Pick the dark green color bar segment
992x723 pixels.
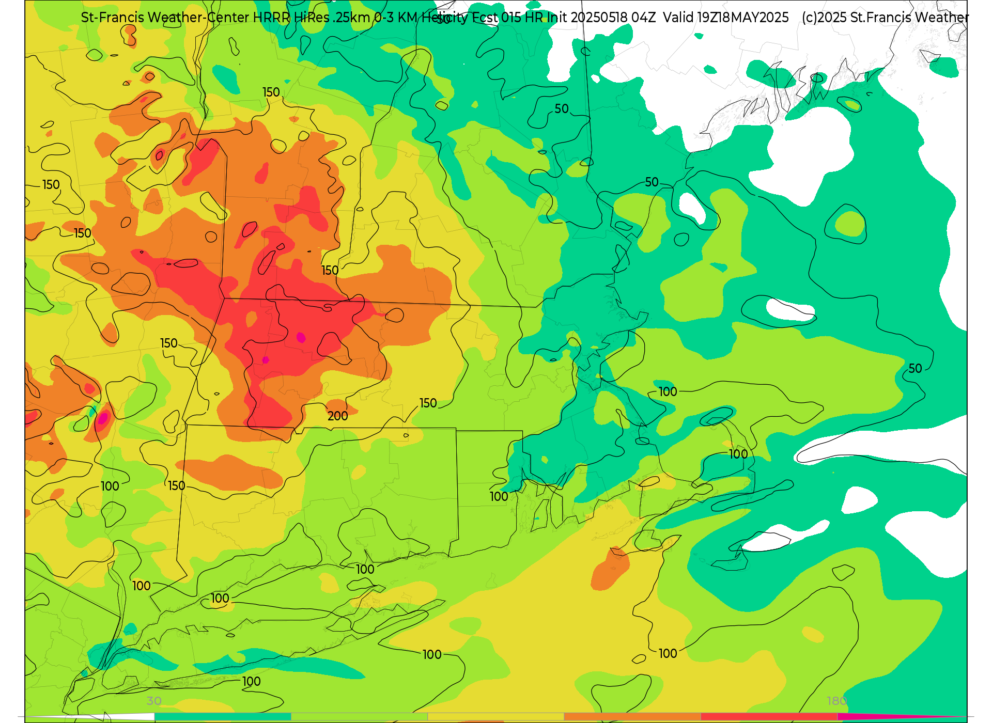pyautogui.click(x=223, y=717)
